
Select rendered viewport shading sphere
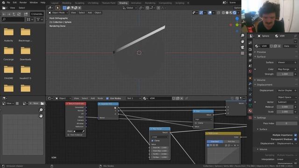(x=235, y=13)
